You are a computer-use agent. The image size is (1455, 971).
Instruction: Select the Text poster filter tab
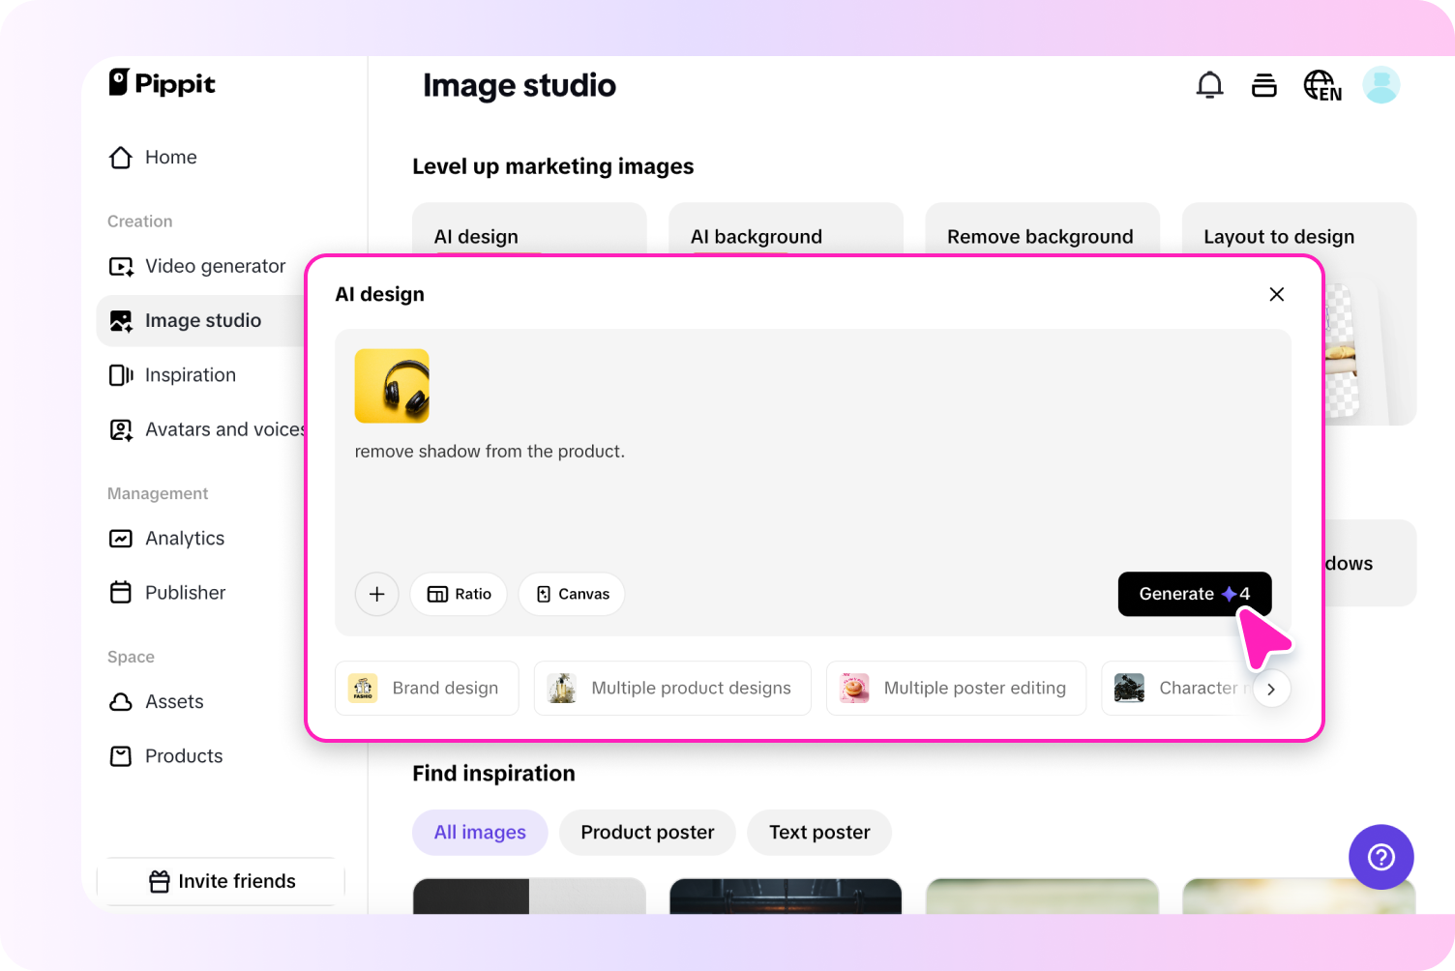click(x=819, y=833)
